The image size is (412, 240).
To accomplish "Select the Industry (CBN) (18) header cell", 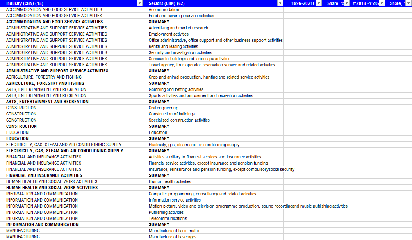I will 71,3.
